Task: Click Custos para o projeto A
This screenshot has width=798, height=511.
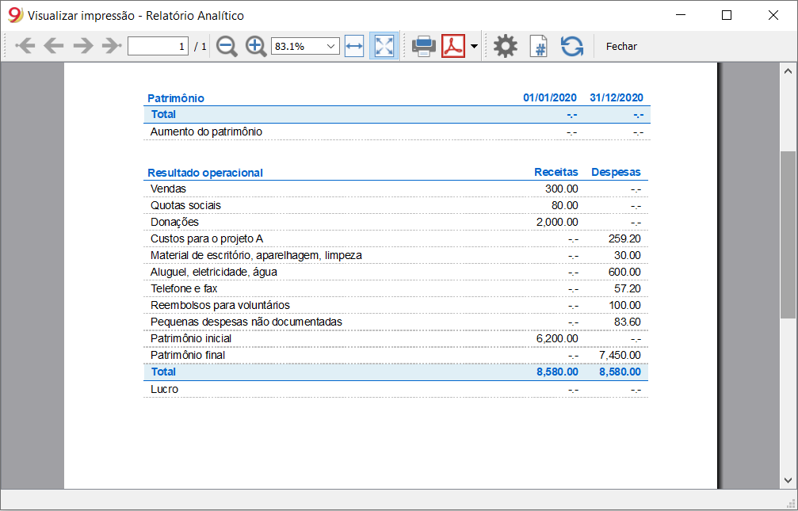Action: point(207,238)
